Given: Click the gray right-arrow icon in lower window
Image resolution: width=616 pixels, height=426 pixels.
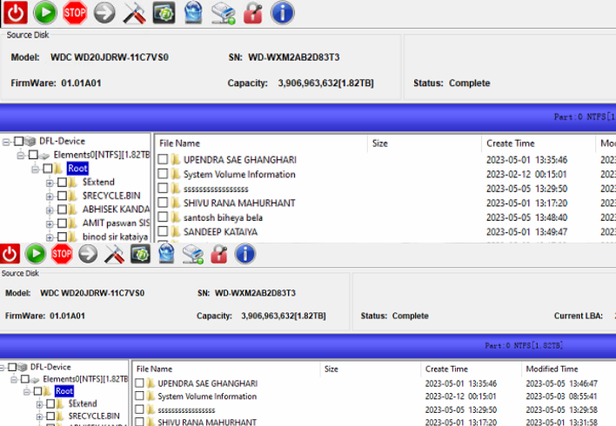Looking at the screenshot, I should [x=88, y=254].
